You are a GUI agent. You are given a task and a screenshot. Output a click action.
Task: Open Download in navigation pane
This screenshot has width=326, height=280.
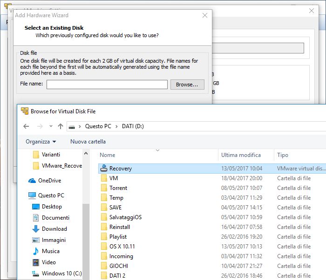pos(50,229)
